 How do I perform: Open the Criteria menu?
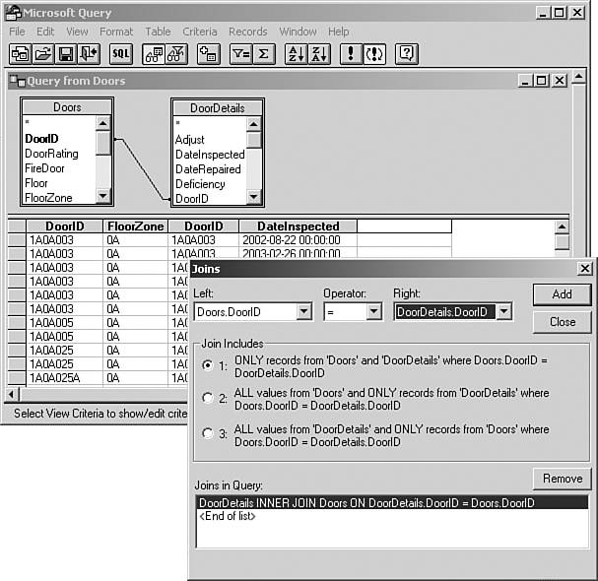[200, 32]
